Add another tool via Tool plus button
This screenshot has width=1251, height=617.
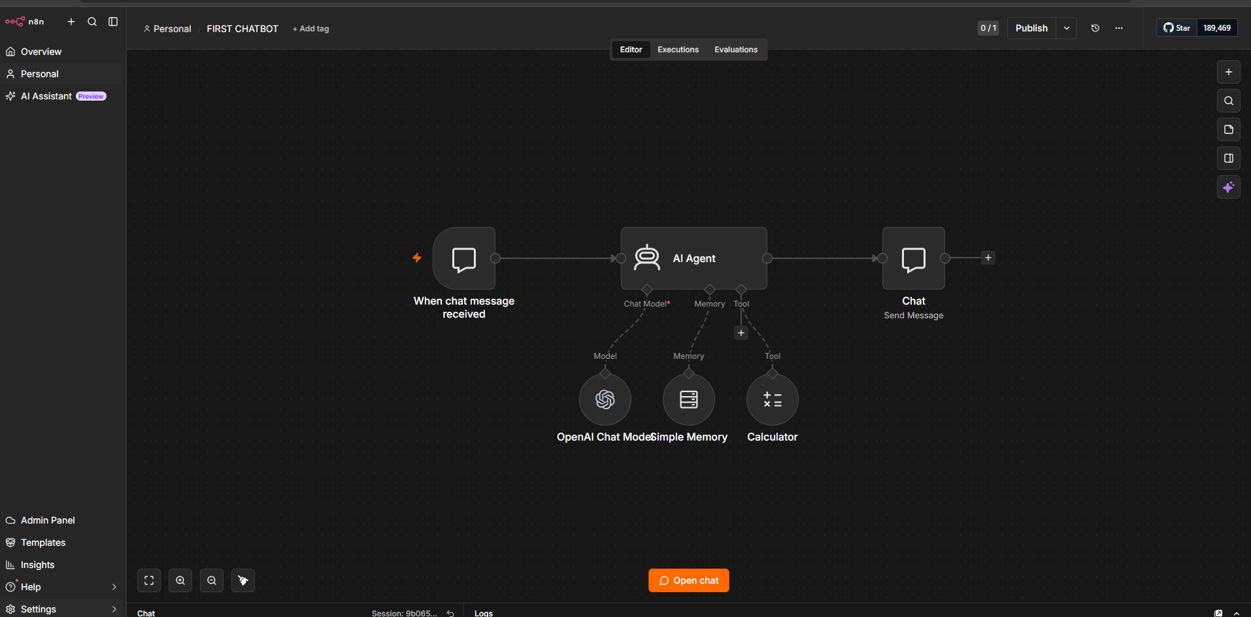[741, 333]
